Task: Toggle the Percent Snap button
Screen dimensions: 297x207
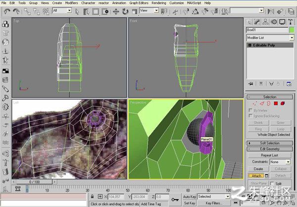Action: point(205,12)
